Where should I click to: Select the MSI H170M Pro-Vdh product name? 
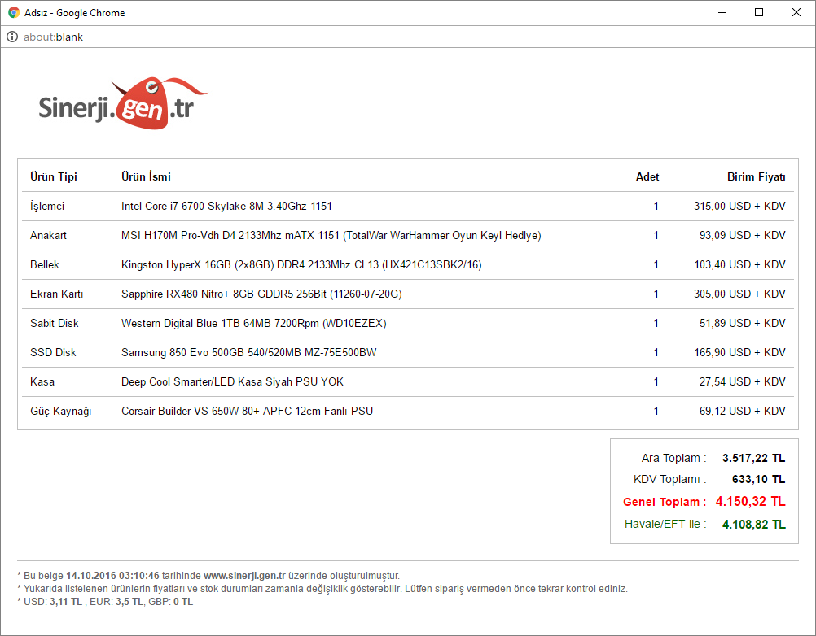coord(331,235)
